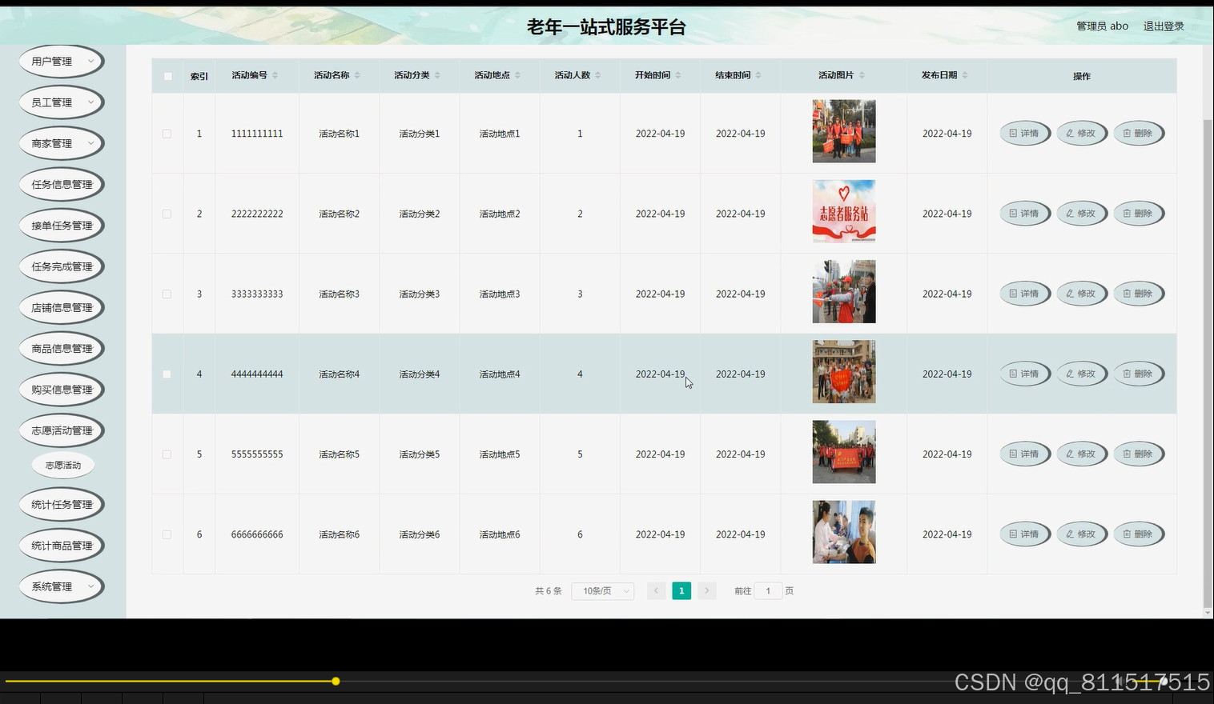This screenshot has width=1214, height=704.
Task: Click 详情 button for 活动名称1
Action: point(1024,134)
